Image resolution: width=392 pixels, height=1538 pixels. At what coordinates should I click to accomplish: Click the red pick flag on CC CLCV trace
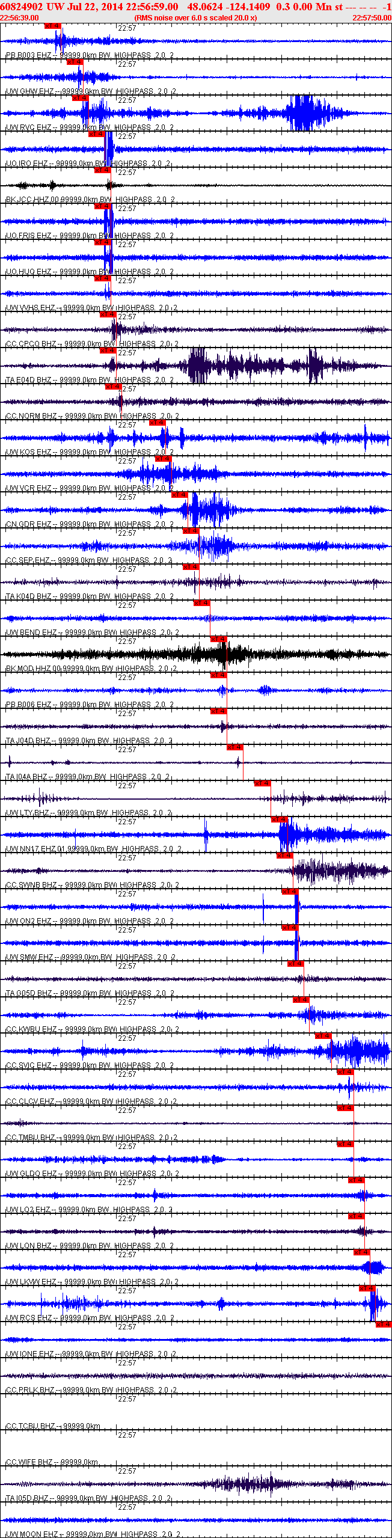345,1072
